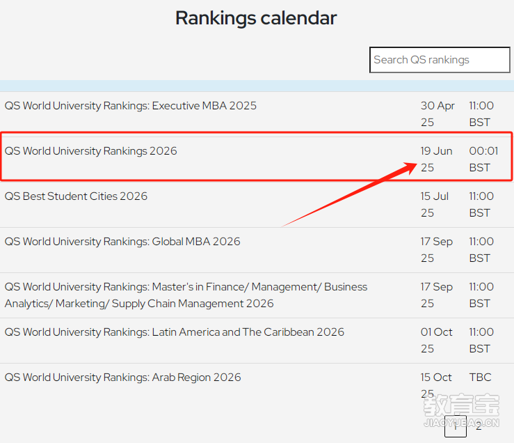Click the '17 Sep 25' date for Global MBA

(x=437, y=250)
